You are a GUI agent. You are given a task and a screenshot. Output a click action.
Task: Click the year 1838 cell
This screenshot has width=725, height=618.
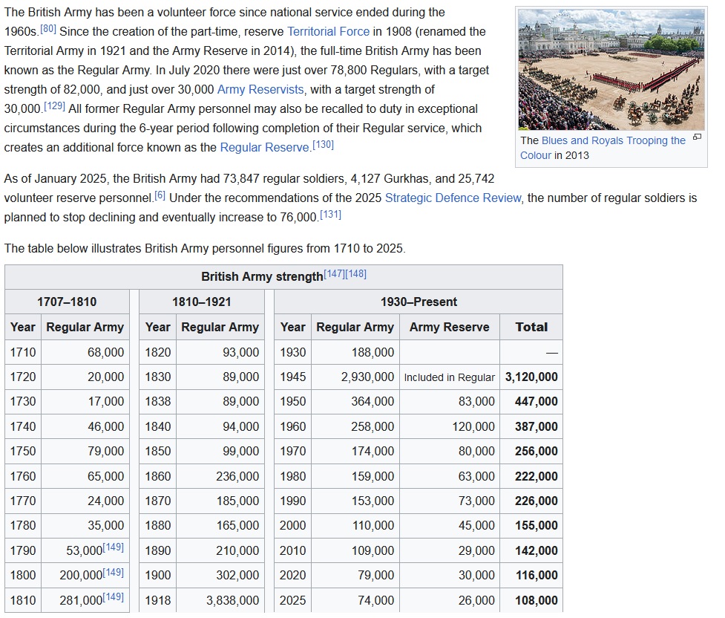click(157, 401)
